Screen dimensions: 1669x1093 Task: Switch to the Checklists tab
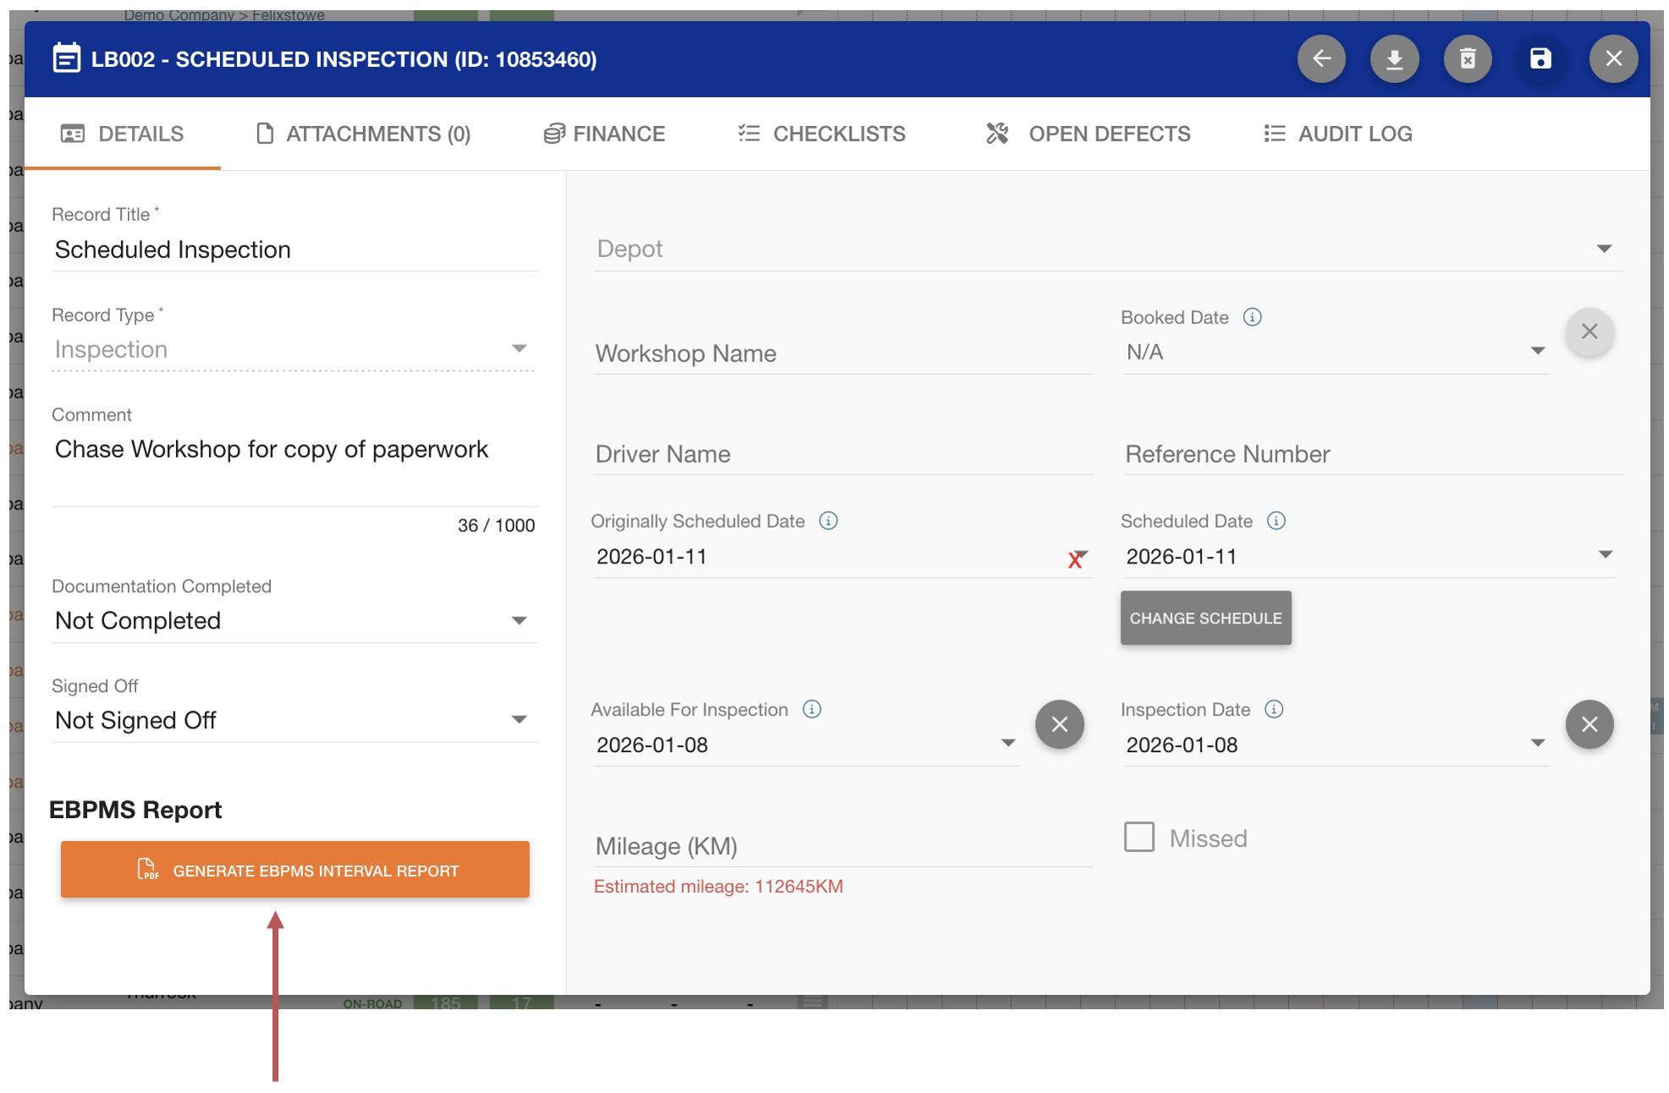tap(821, 134)
